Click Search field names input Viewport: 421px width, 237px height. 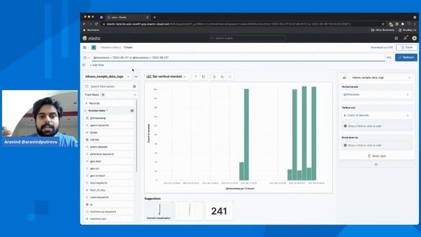111,86
